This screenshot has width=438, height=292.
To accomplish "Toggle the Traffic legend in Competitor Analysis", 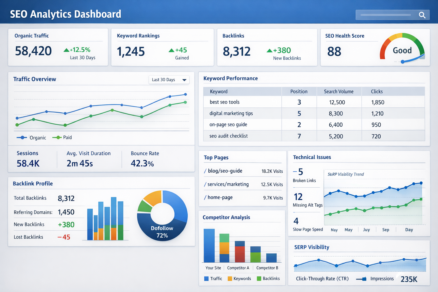I will [x=213, y=279].
